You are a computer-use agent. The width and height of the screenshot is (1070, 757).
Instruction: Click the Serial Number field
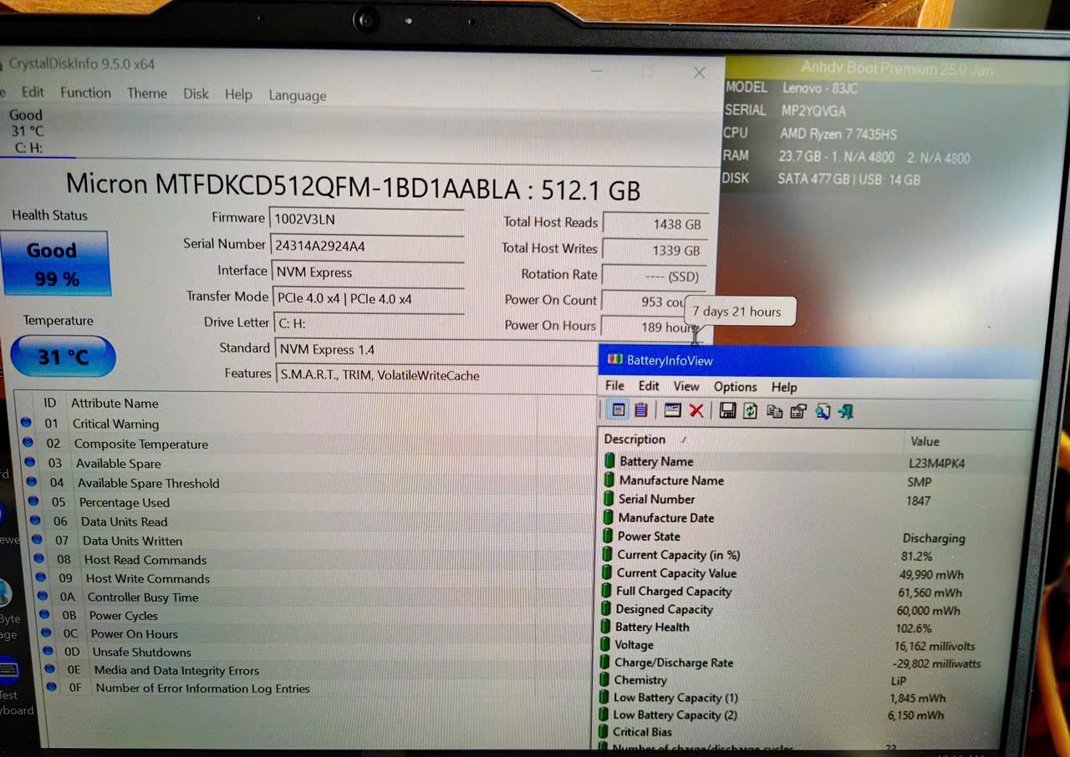366,246
